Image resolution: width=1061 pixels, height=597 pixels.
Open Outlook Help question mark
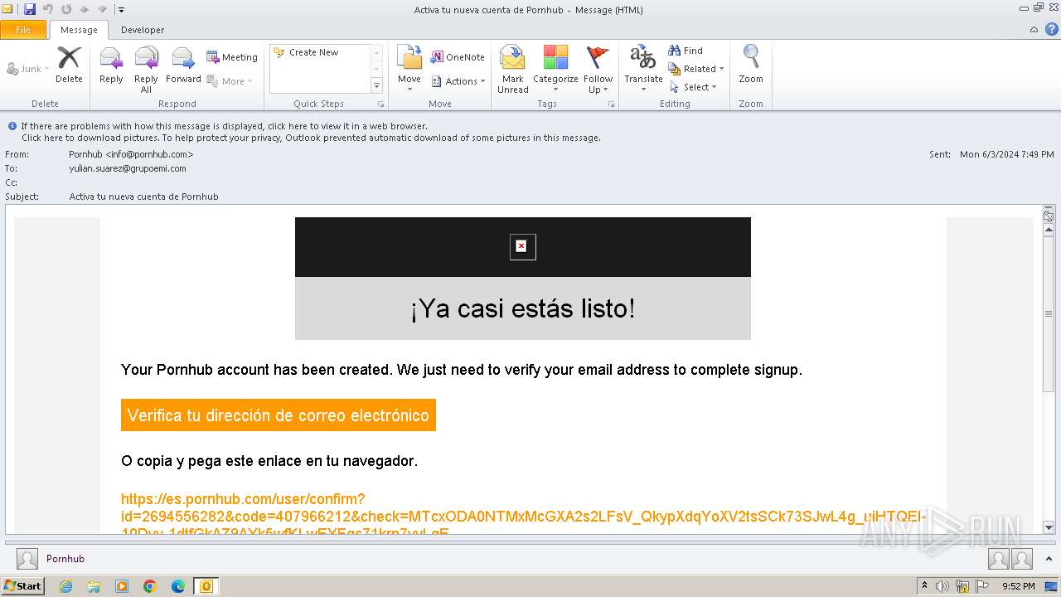click(1051, 29)
